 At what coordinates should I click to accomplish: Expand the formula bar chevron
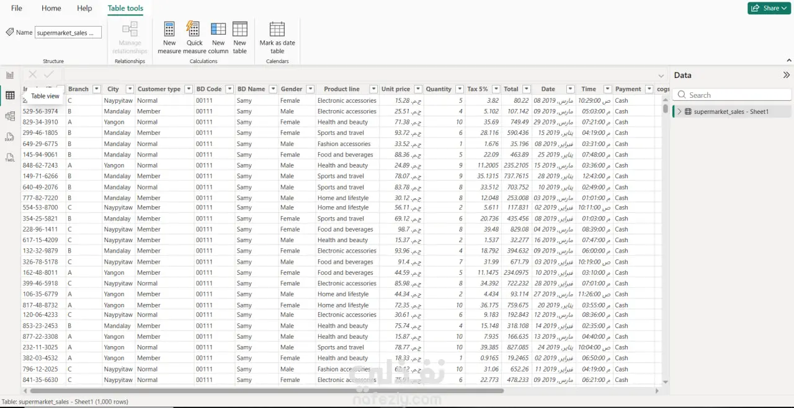point(661,76)
